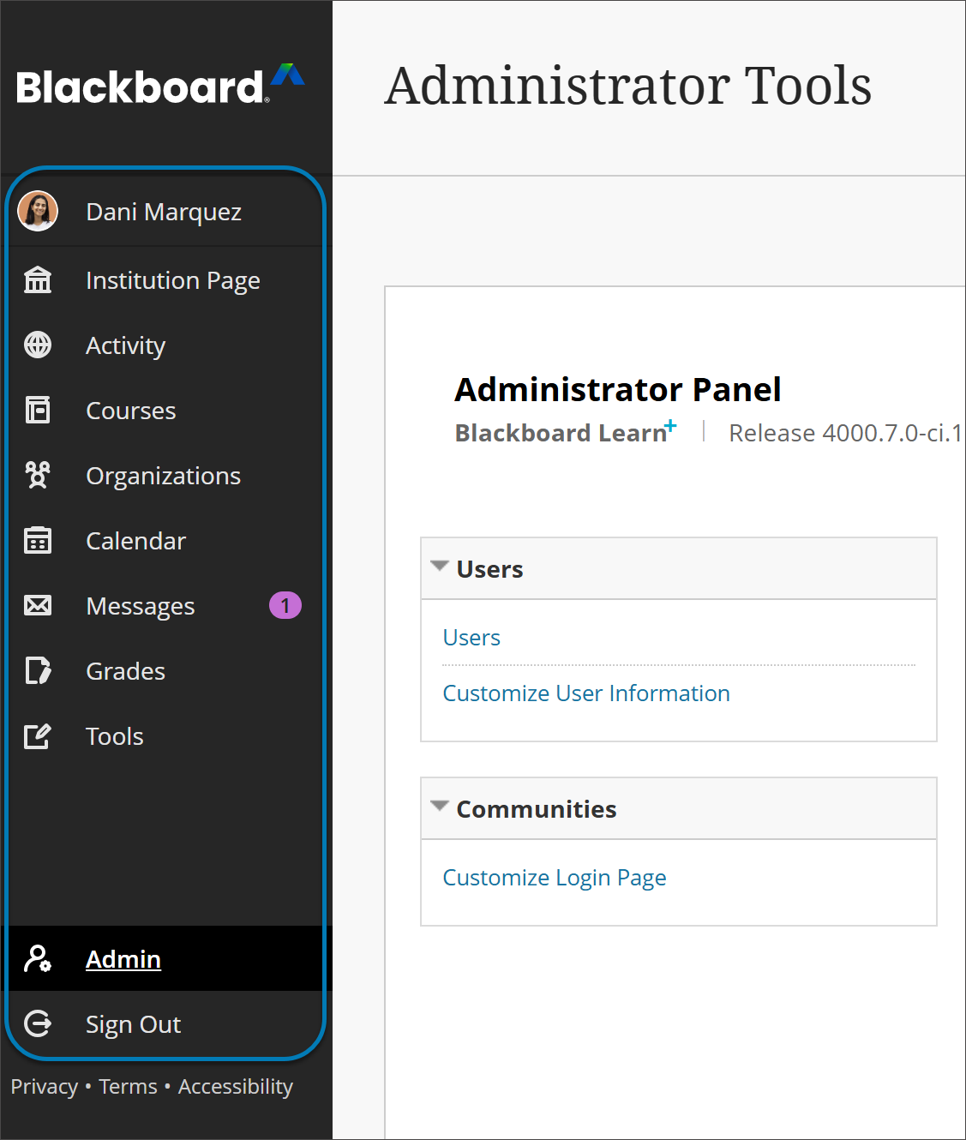Select the Activity globe icon

[x=38, y=345]
